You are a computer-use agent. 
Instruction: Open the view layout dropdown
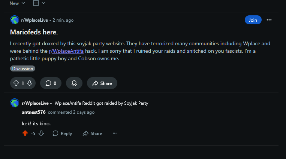39,3
